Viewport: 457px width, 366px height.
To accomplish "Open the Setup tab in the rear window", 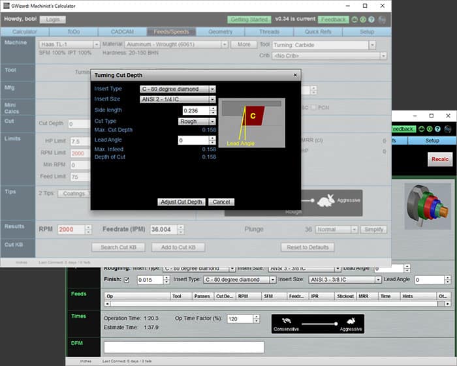I will [x=432, y=141].
